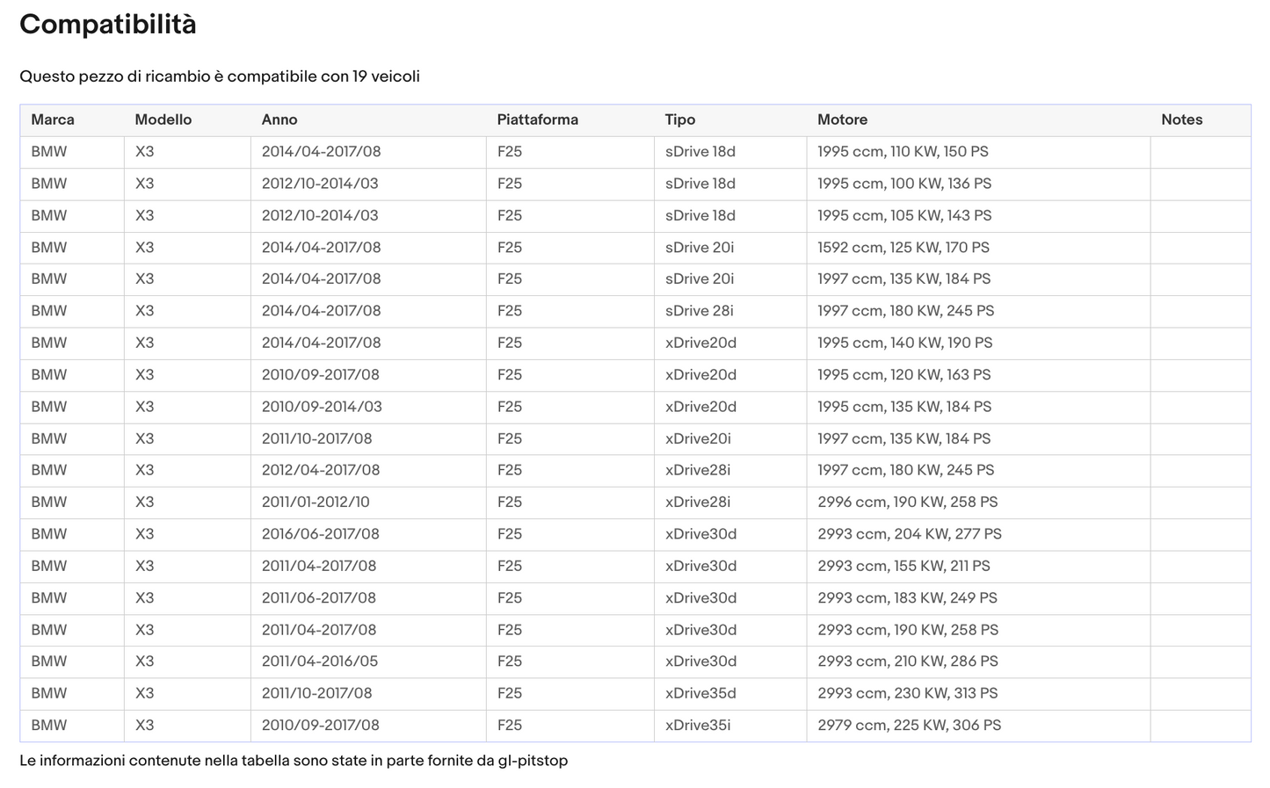The image size is (1270, 788).
Task: Click the 2979 ccm, 225 KW engine cell
Action: (x=909, y=726)
